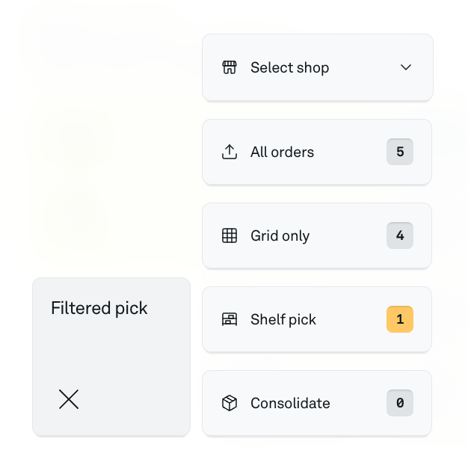
Task: Click the Grid only count badge 4
Action: [x=400, y=235]
